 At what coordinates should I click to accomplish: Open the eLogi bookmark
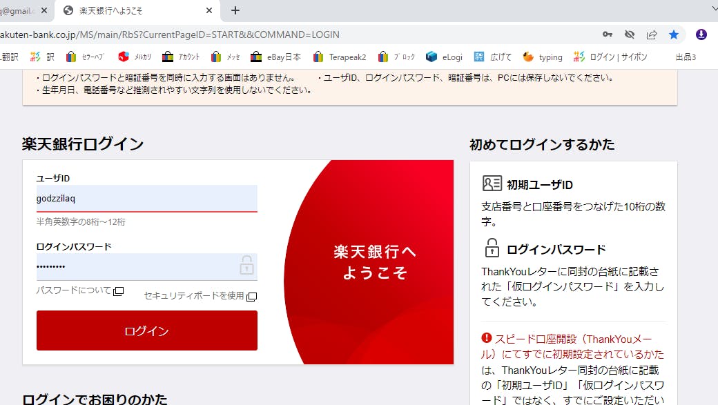click(444, 57)
